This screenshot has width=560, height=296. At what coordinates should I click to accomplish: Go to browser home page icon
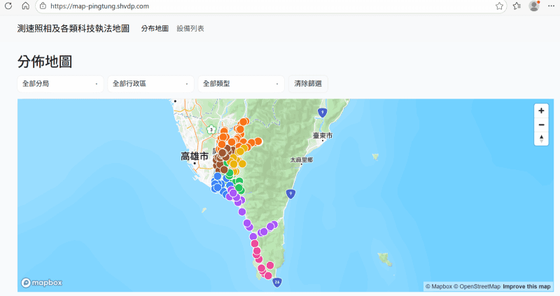click(x=25, y=6)
